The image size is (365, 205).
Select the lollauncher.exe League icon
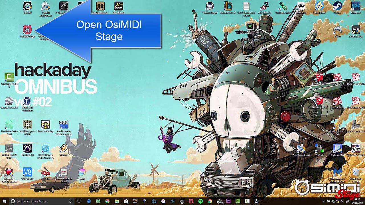coord(228,8)
